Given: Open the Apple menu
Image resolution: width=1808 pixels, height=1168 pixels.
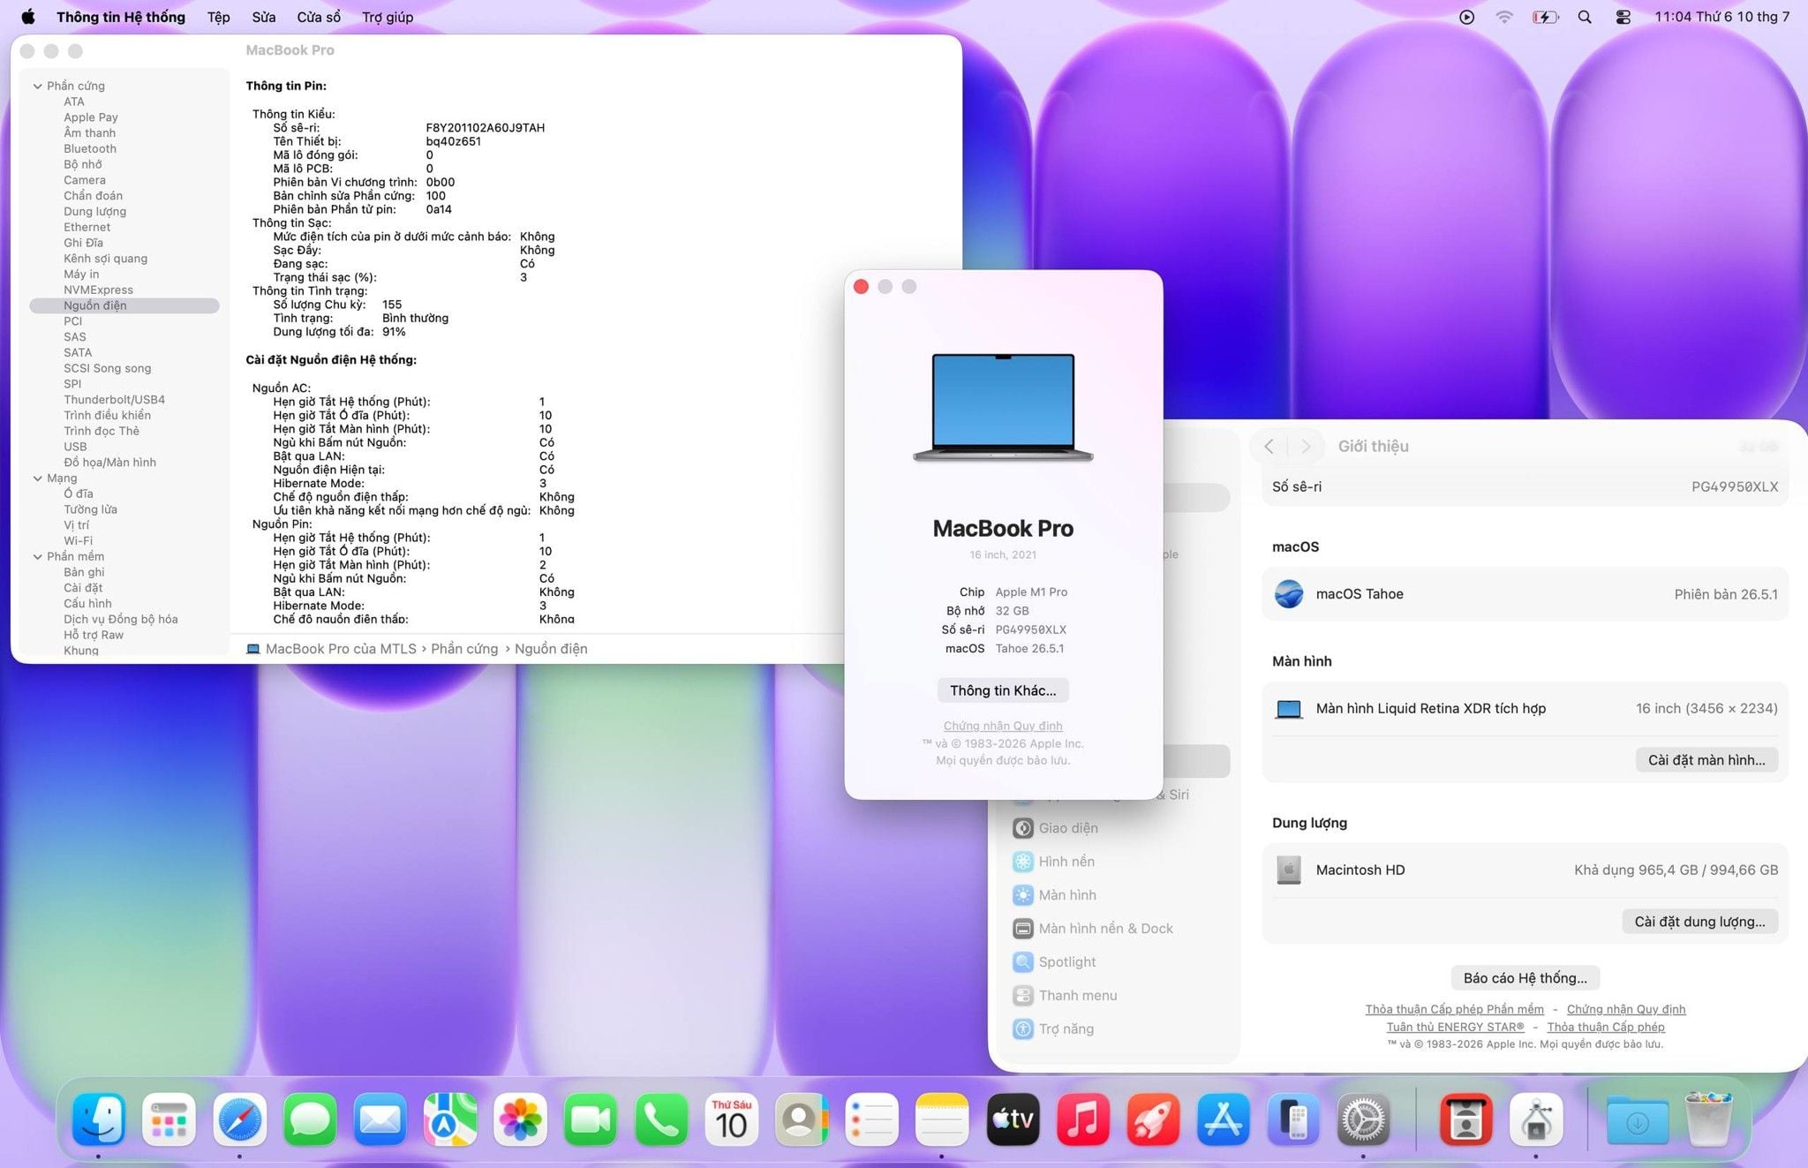Looking at the screenshot, I should click(x=28, y=17).
